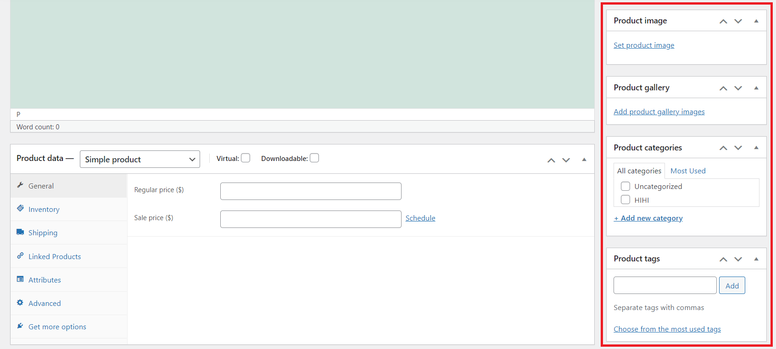This screenshot has width=776, height=349.
Task: Move Product data panel up
Action: [x=551, y=160]
